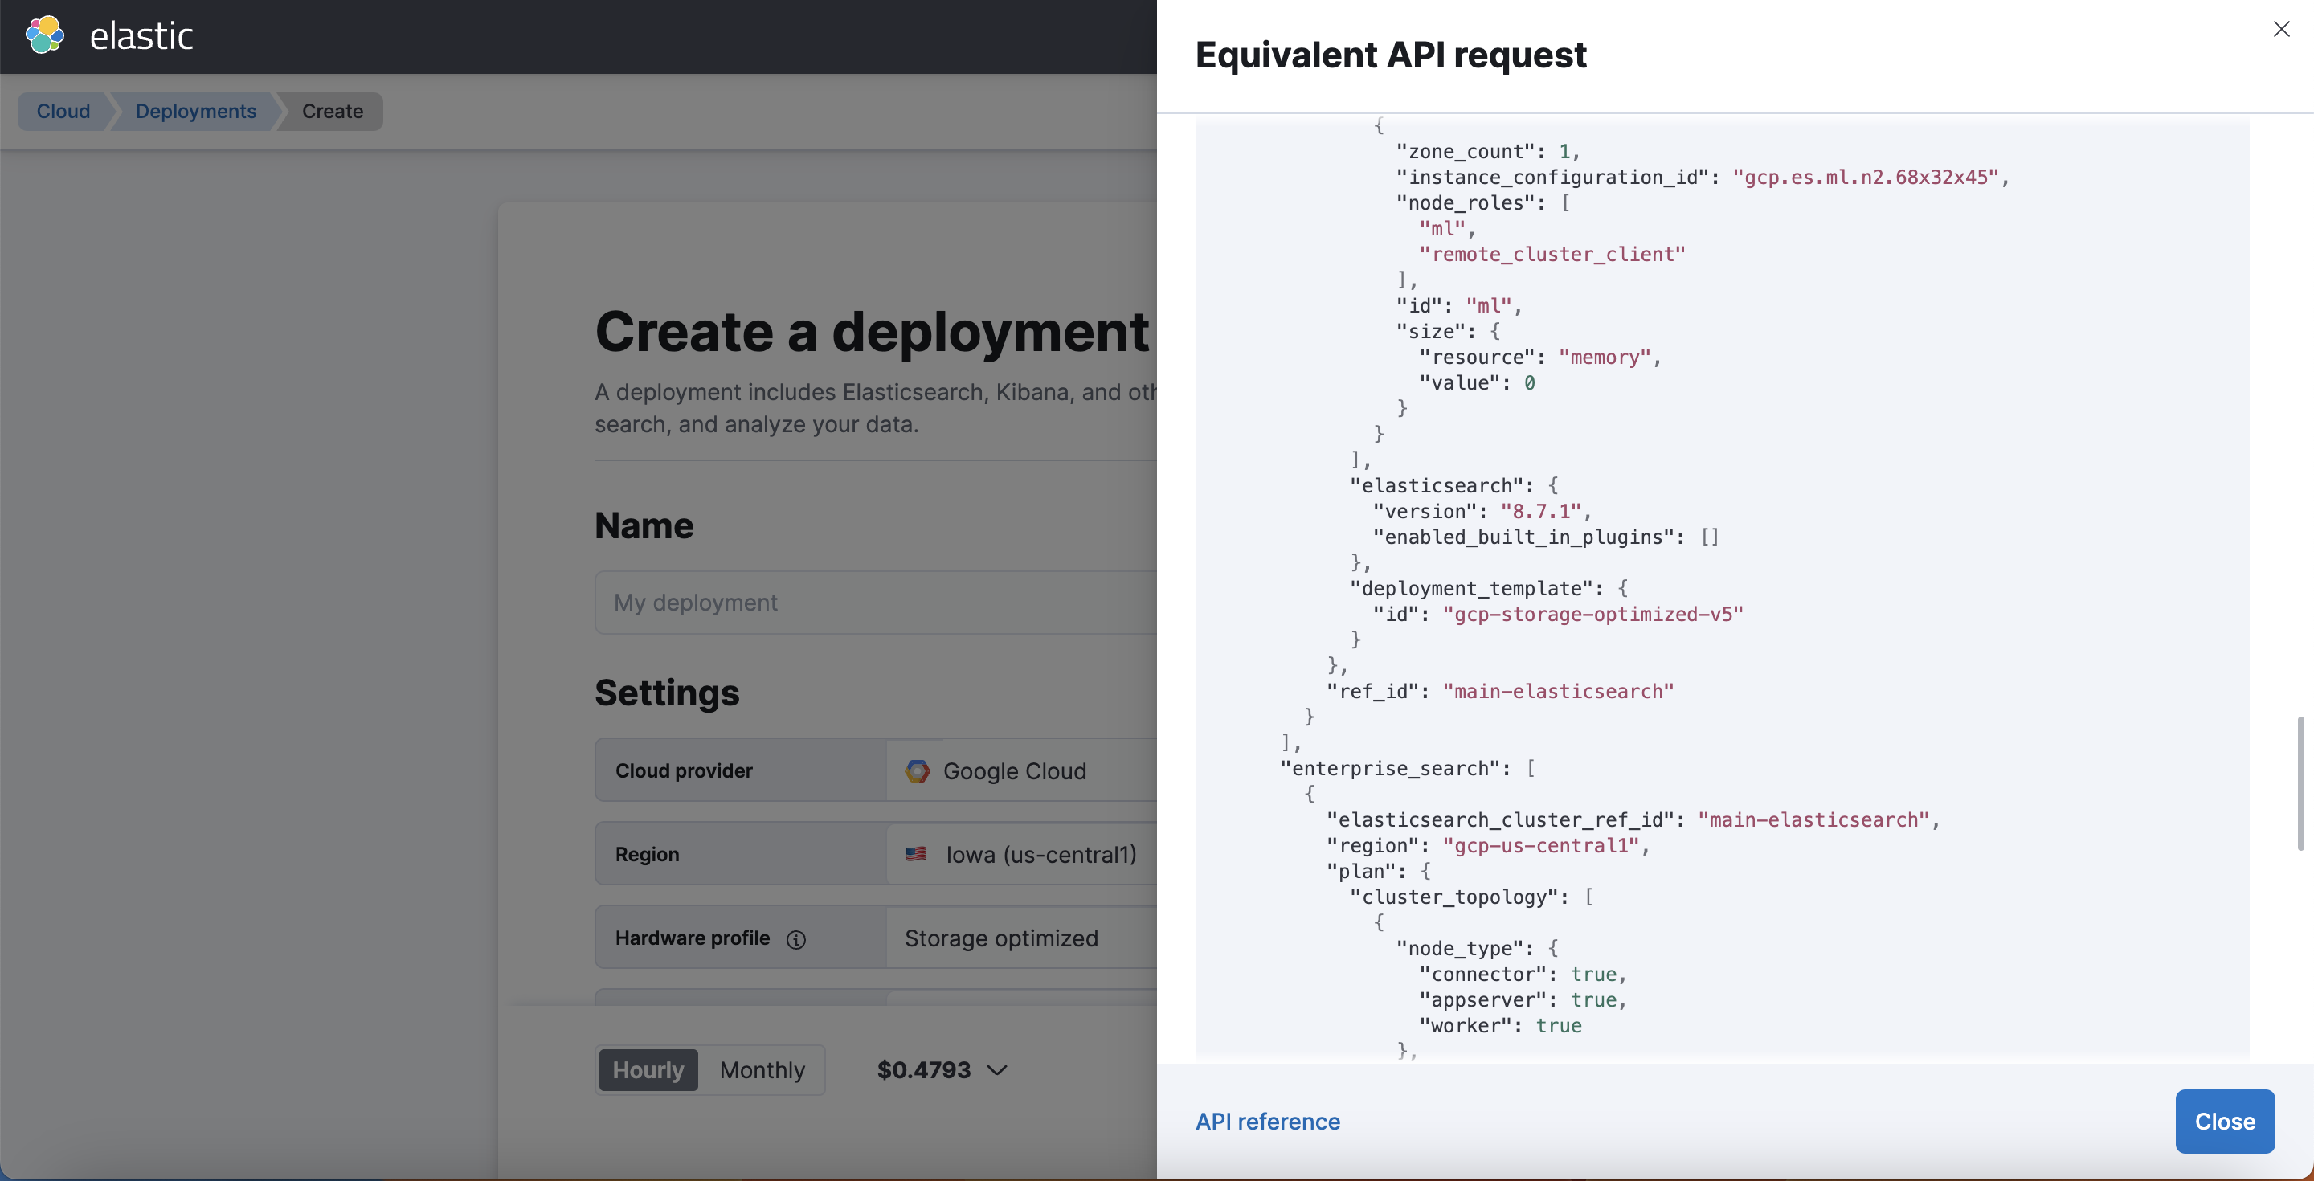2314x1181 pixels.
Task: Click the Deployments breadcrumb nav item
Action: [x=194, y=110]
